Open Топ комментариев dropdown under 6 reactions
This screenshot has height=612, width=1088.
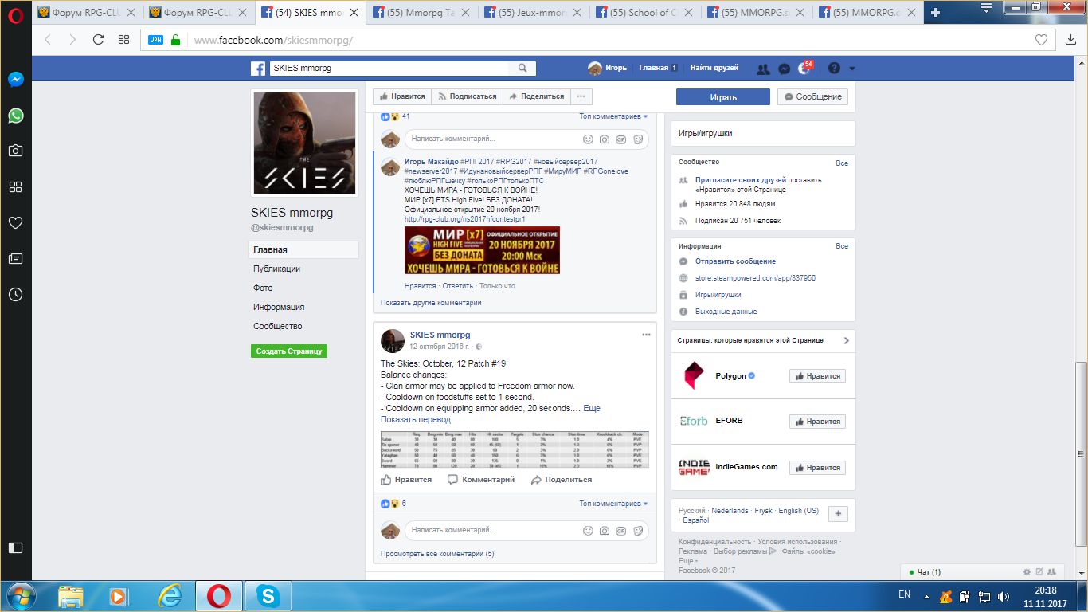(613, 504)
